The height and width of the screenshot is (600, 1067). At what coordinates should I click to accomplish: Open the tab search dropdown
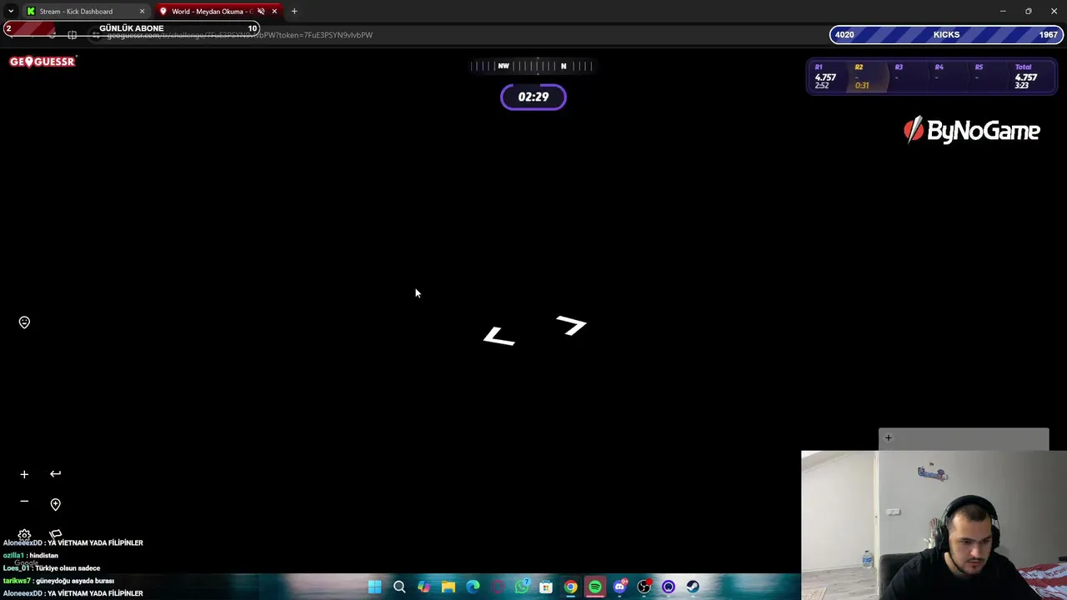(11, 12)
